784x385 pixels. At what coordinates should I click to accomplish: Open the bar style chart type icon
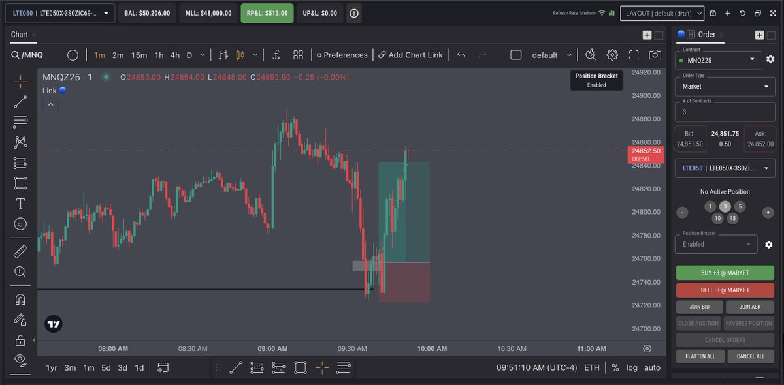pyautogui.click(x=223, y=55)
